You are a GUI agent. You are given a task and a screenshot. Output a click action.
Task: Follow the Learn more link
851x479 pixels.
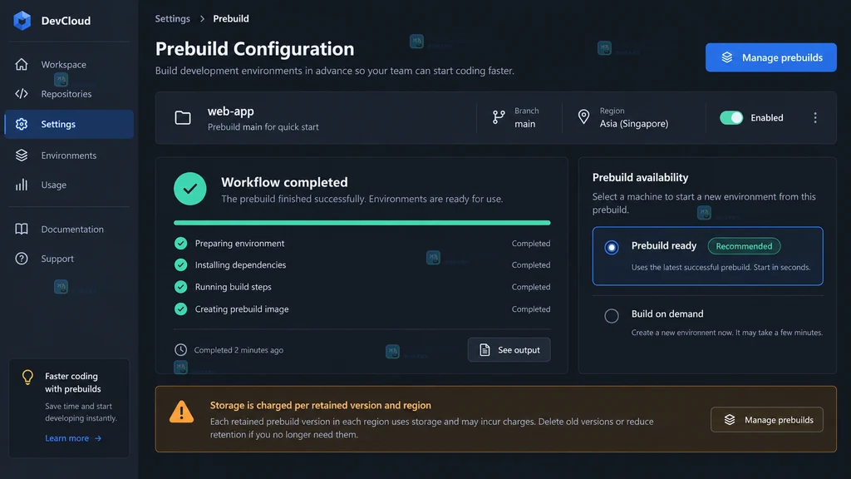[x=73, y=438]
